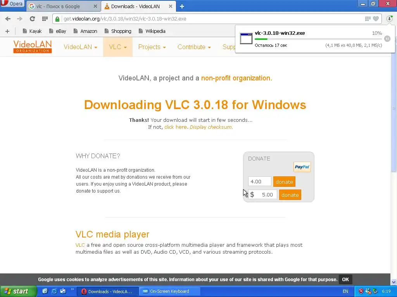Open a new tab with plus button

pyautogui.click(x=182, y=7)
